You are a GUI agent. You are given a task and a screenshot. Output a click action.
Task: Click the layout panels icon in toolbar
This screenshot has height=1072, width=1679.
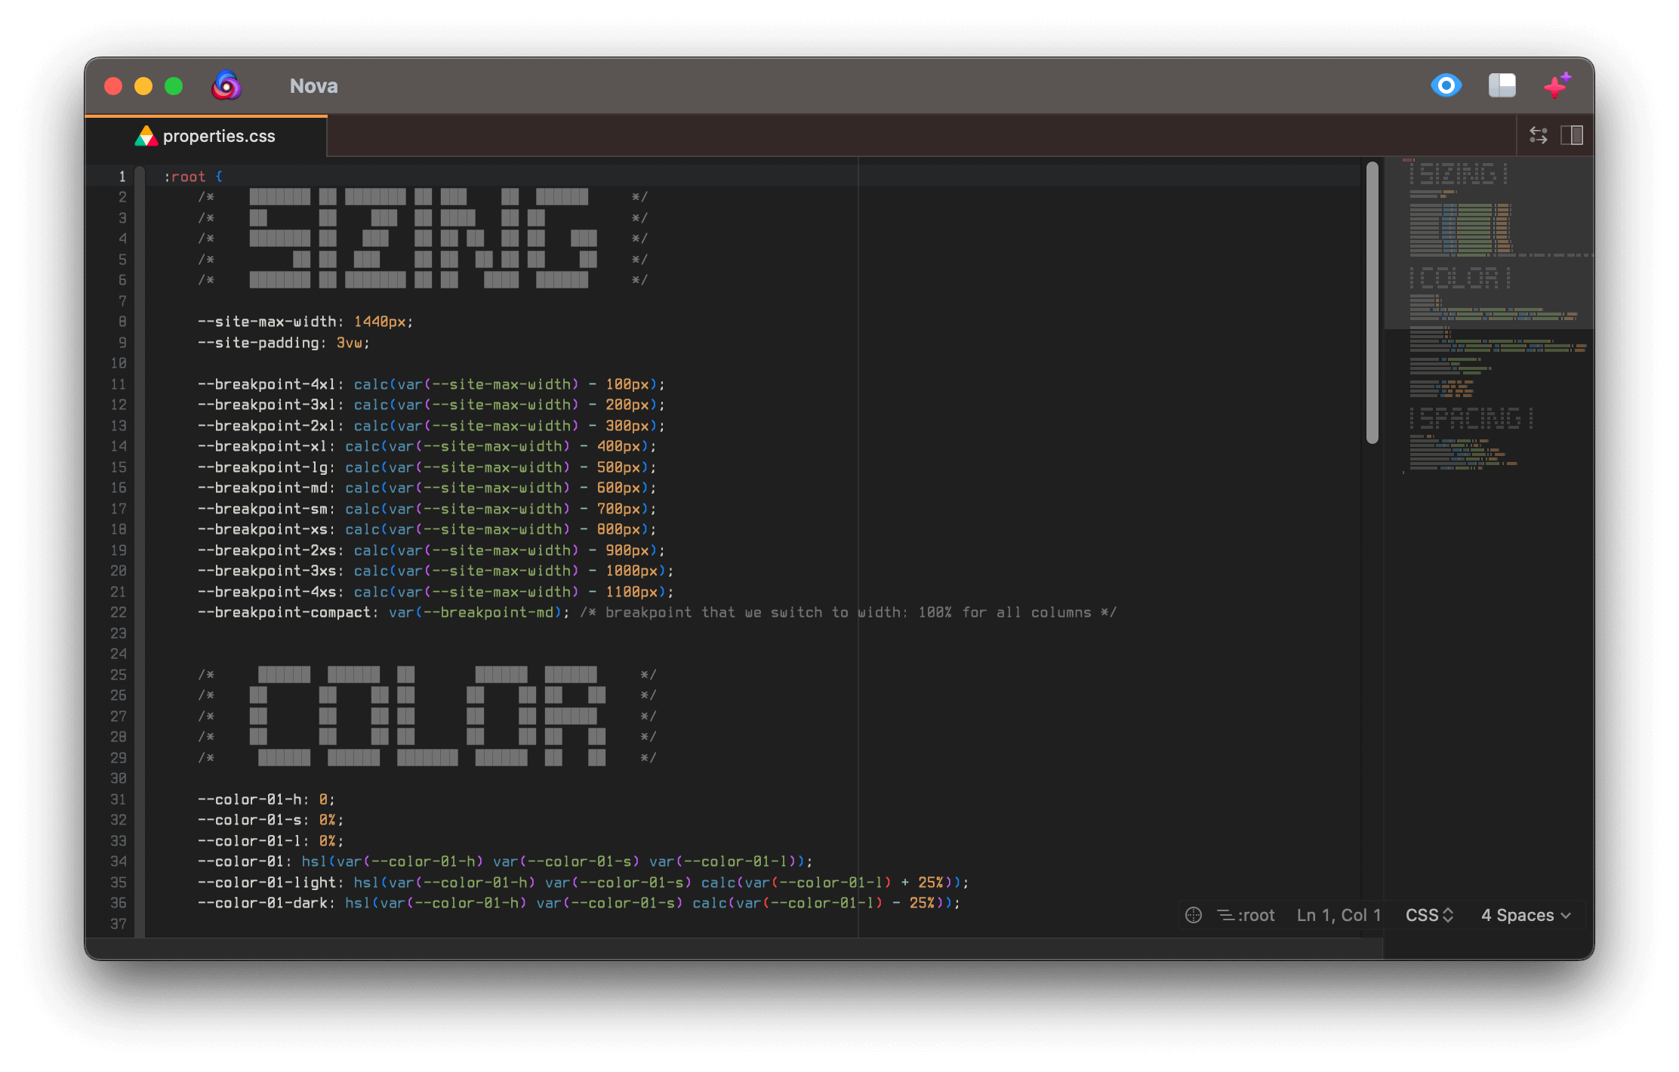[1502, 86]
